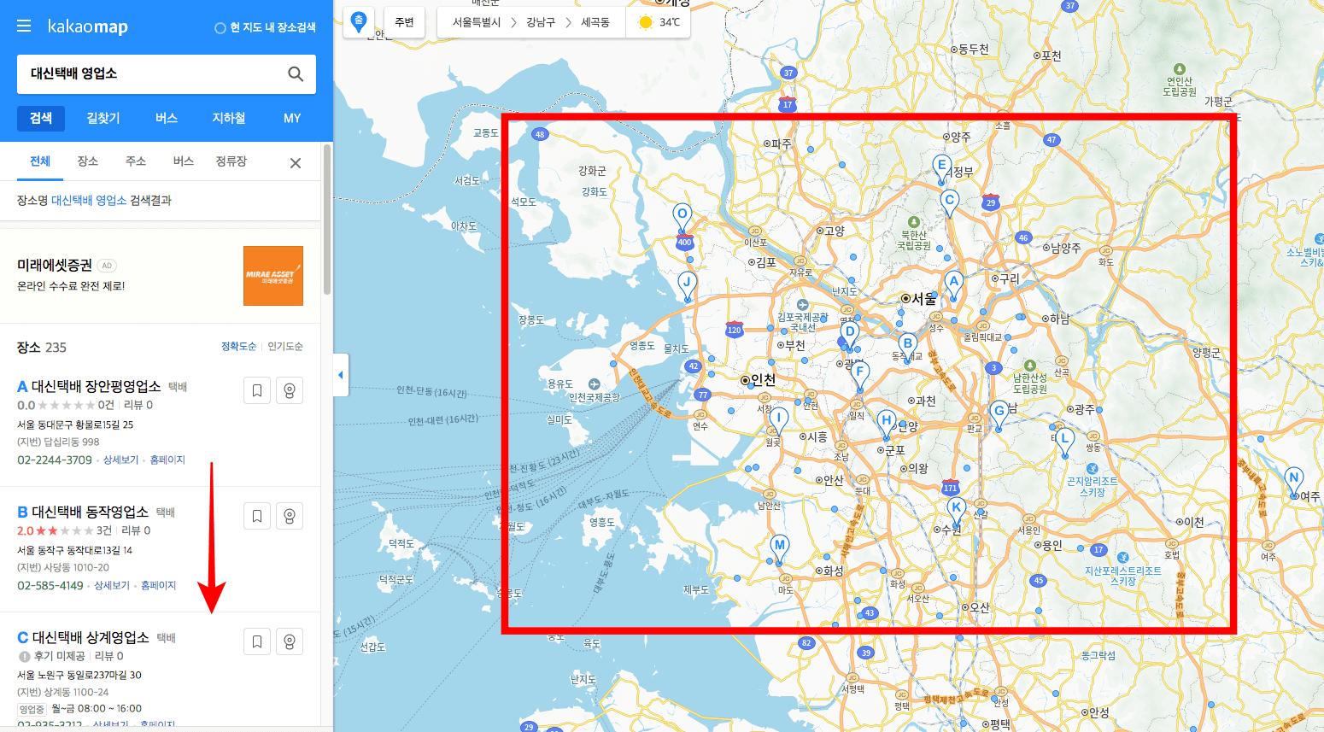1324x732 pixels.
Task: Open 세곡동 neighborhood dropdown
Action: (x=595, y=22)
